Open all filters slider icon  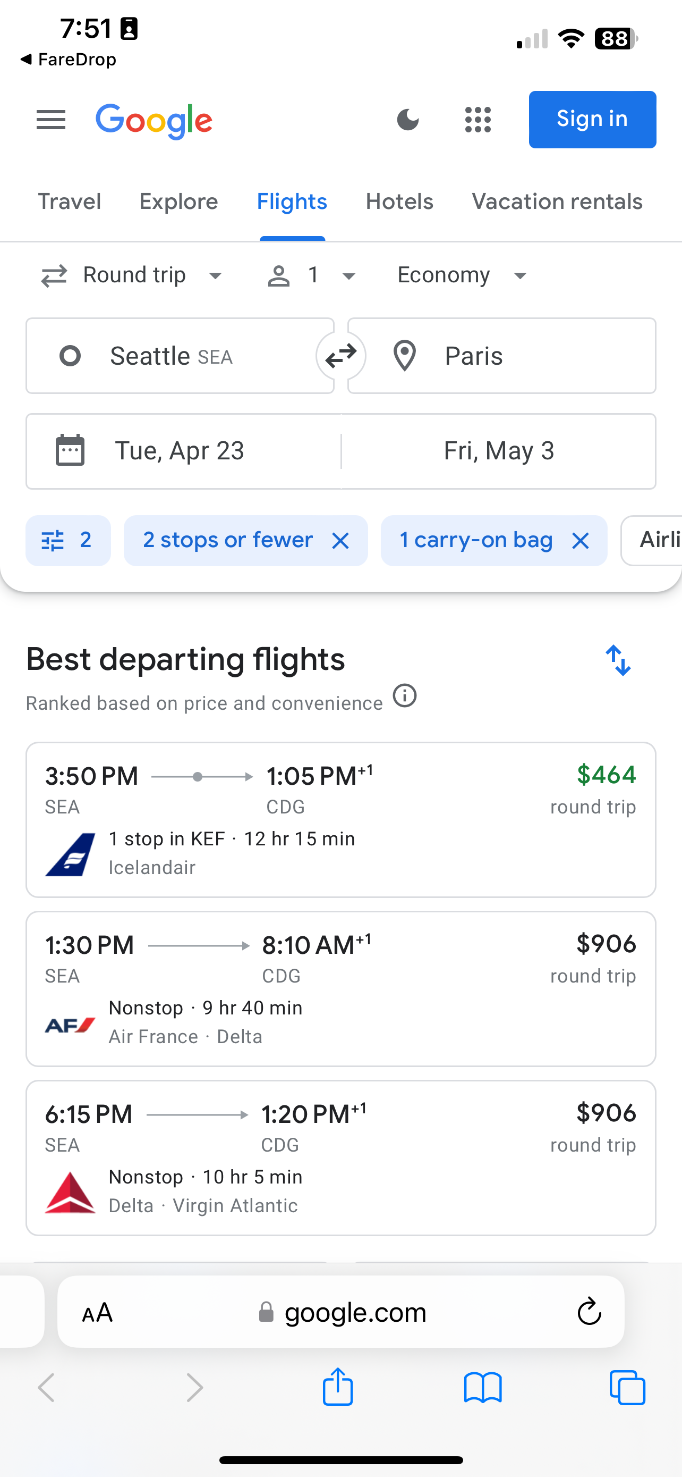(x=68, y=540)
